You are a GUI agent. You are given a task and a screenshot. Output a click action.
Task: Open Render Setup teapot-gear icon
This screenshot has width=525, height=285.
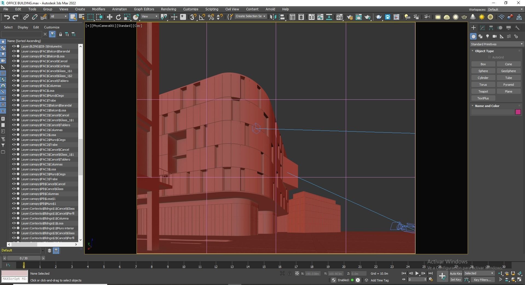tap(350, 17)
